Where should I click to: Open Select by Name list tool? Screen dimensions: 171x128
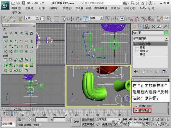click(x=50, y=19)
